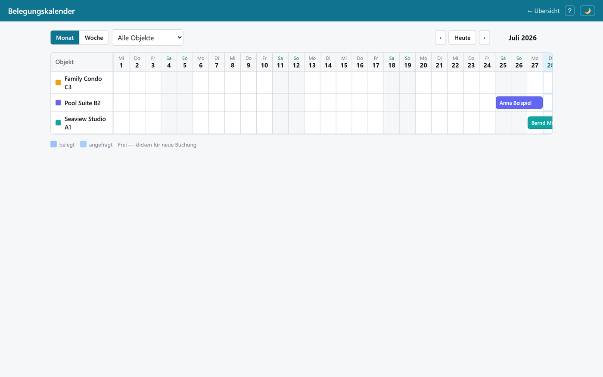Click the Heute button

[x=462, y=37]
